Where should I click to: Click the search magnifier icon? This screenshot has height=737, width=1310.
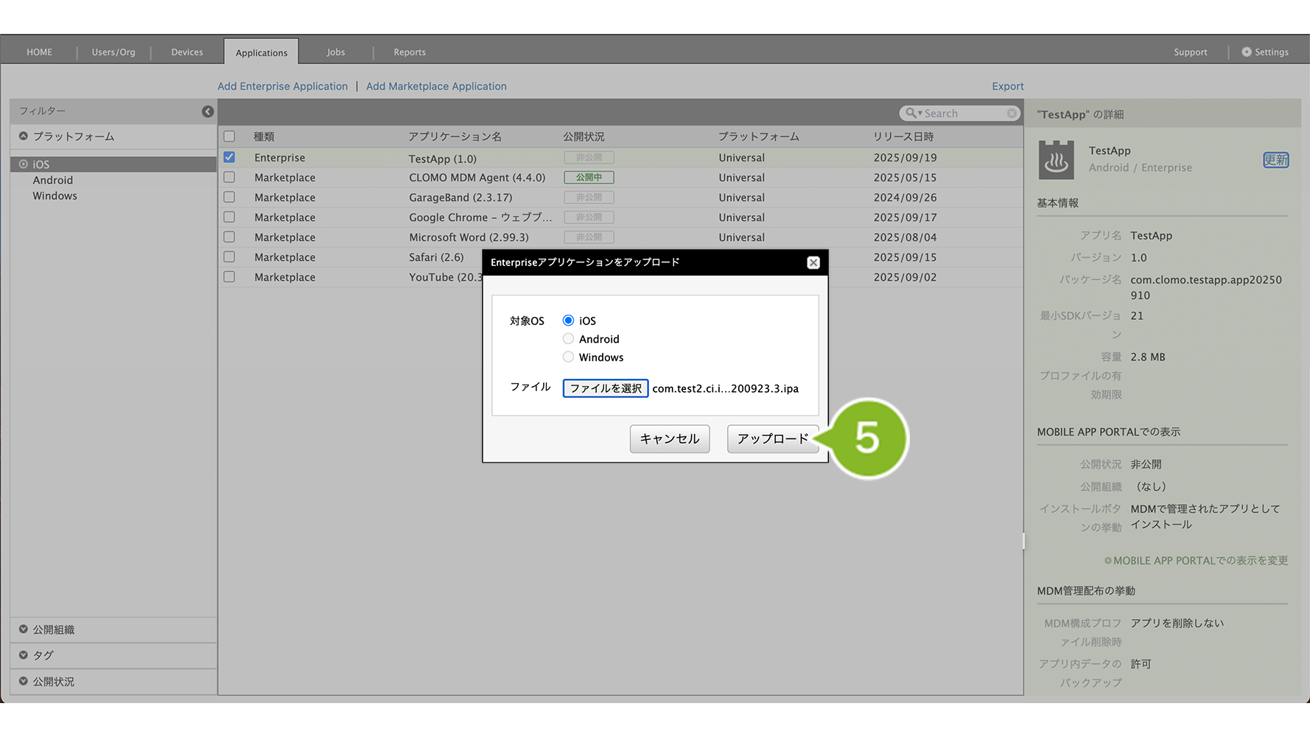coord(911,113)
